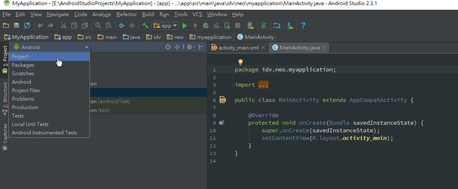Click the Hide panel icon in Project header
This screenshot has width=458, height=189.
coord(201,47)
